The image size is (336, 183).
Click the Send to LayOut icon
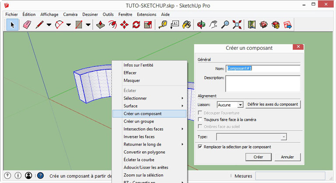pos(287,24)
